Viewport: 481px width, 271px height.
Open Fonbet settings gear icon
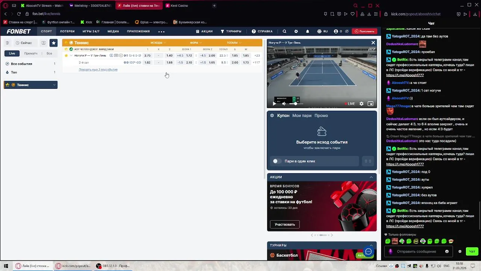pyautogui.click(x=296, y=31)
